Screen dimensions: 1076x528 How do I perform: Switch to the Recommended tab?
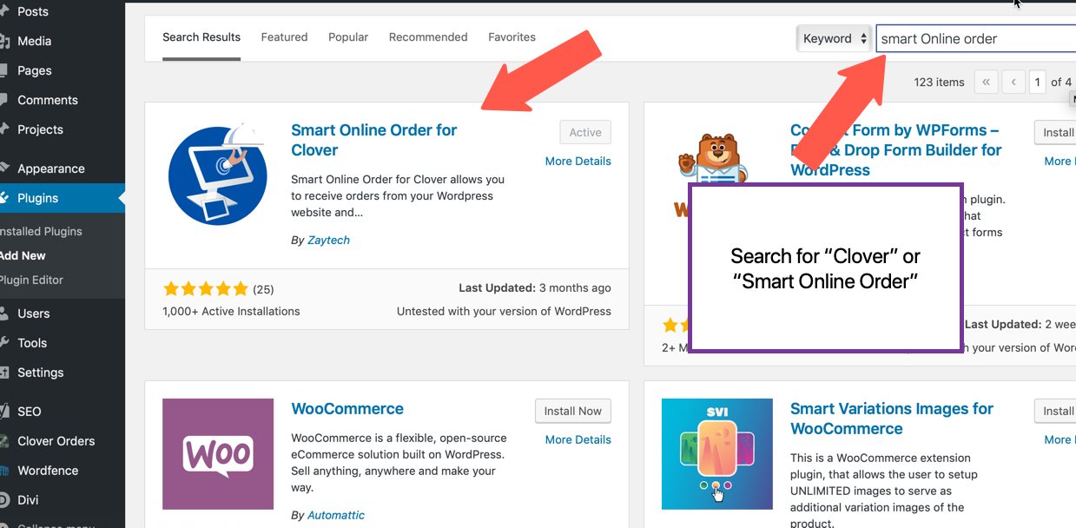428,37
